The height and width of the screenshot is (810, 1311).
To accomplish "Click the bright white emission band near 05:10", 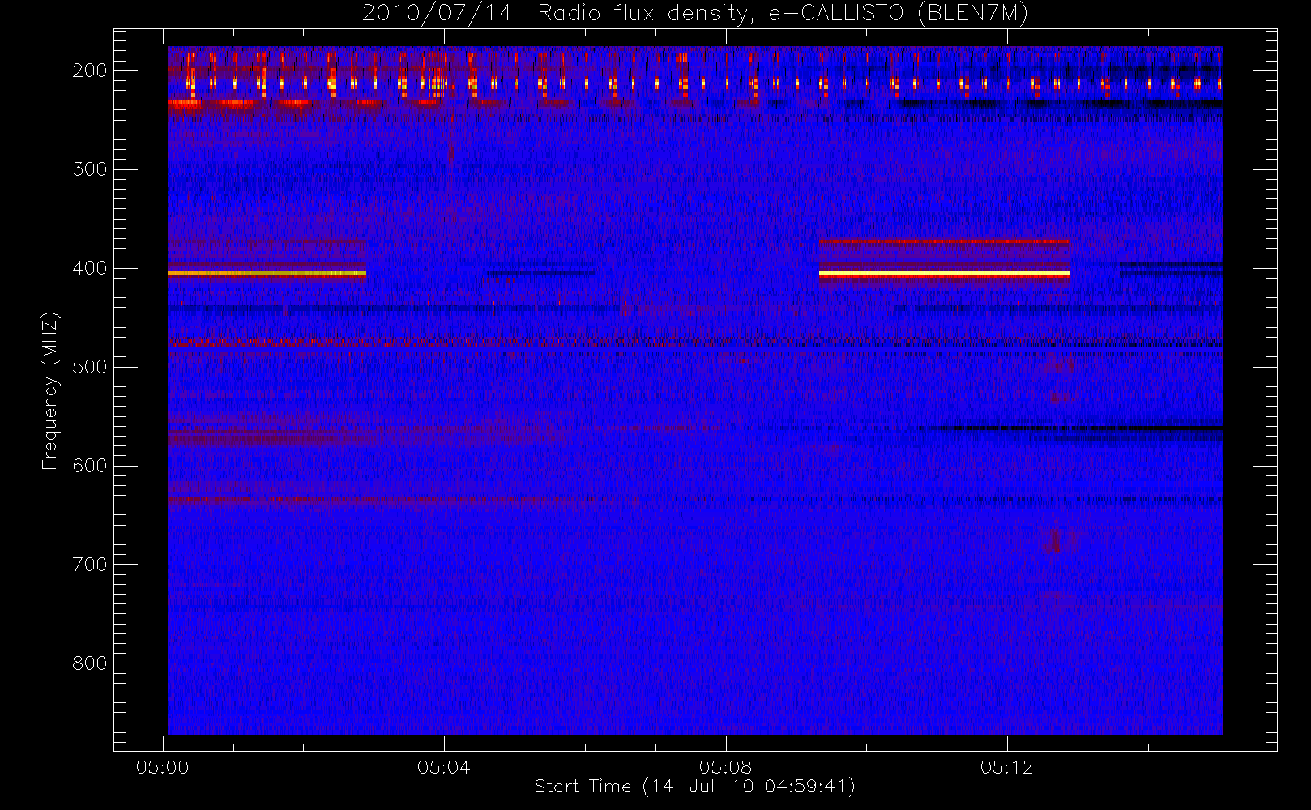I will (x=944, y=274).
